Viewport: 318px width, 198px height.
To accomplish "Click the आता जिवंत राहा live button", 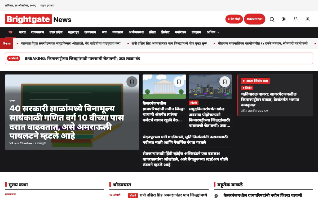I will (255, 81).
